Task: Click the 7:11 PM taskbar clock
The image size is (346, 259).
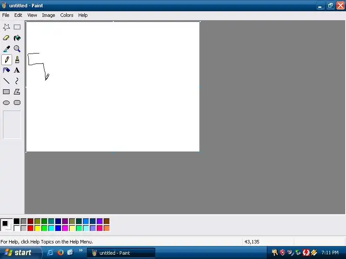Action: [x=330, y=253]
